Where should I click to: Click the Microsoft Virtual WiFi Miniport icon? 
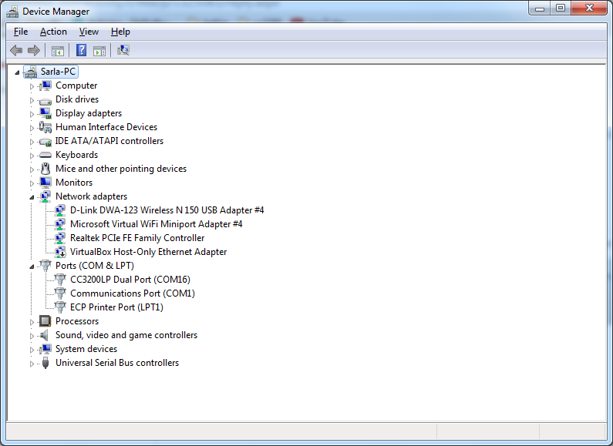(x=60, y=224)
